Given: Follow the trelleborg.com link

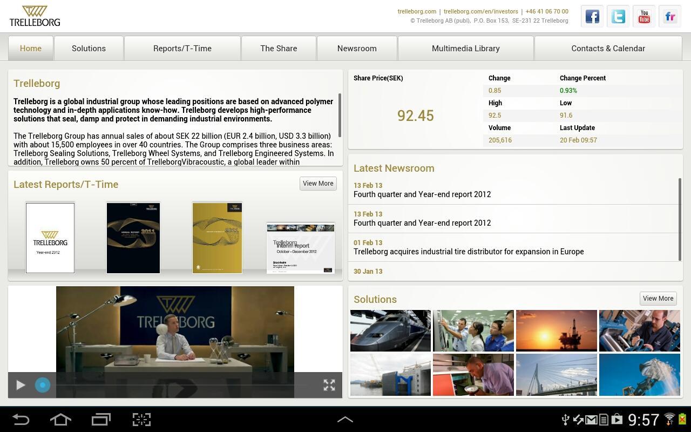Looking at the screenshot, I should tap(417, 11).
